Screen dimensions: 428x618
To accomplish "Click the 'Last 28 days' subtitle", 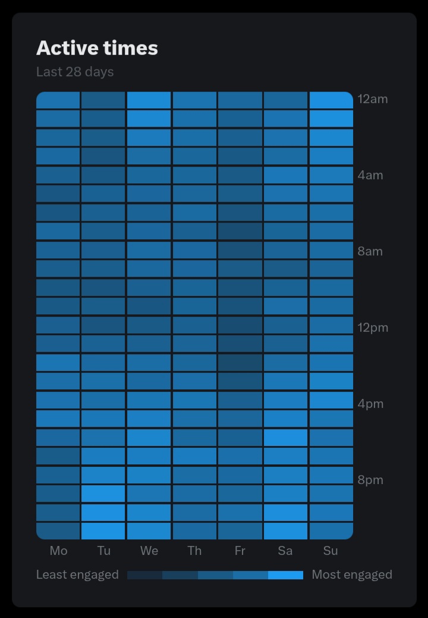I will [75, 71].
